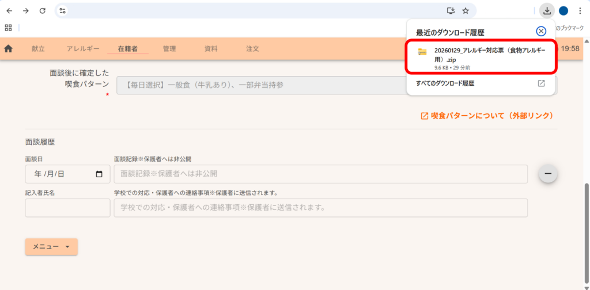Bookmark this page with the star icon
Screen dimensions: 590x290
[466, 11]
